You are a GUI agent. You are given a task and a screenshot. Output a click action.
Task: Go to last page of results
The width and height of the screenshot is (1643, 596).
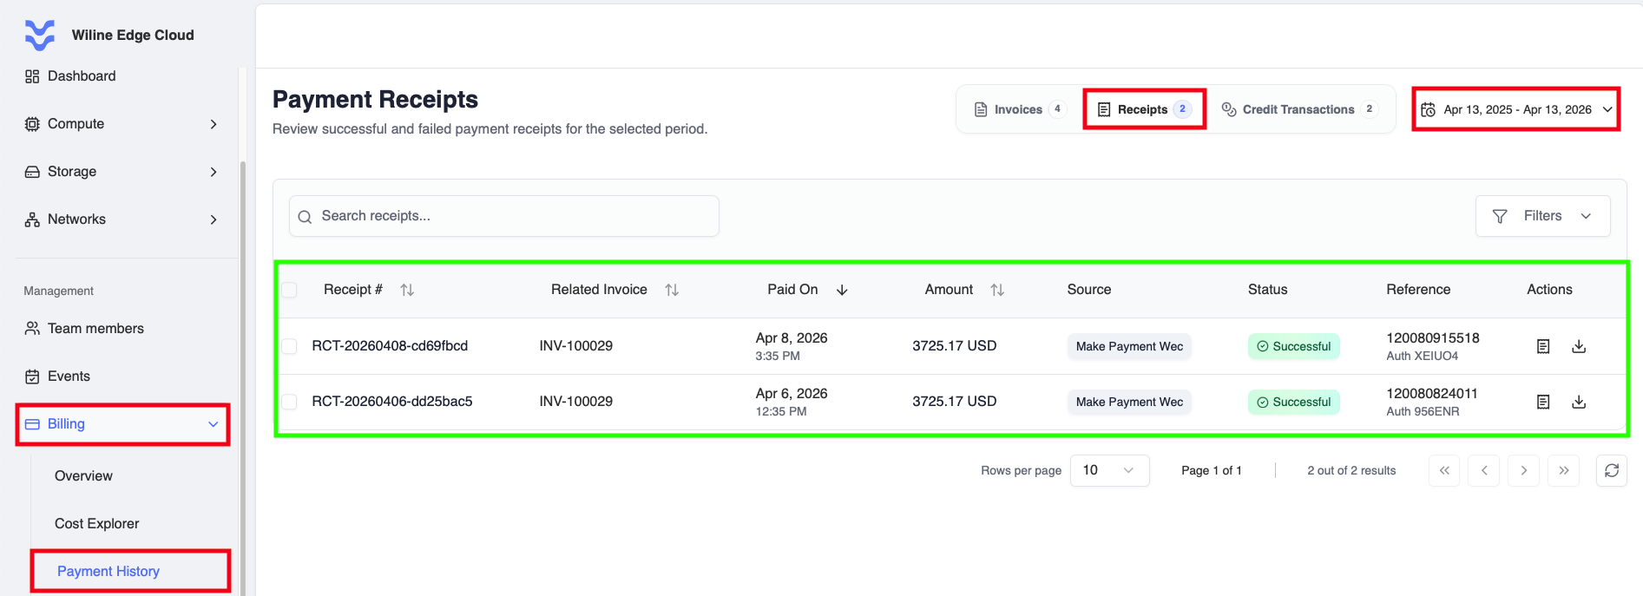tap(1564, 470)
